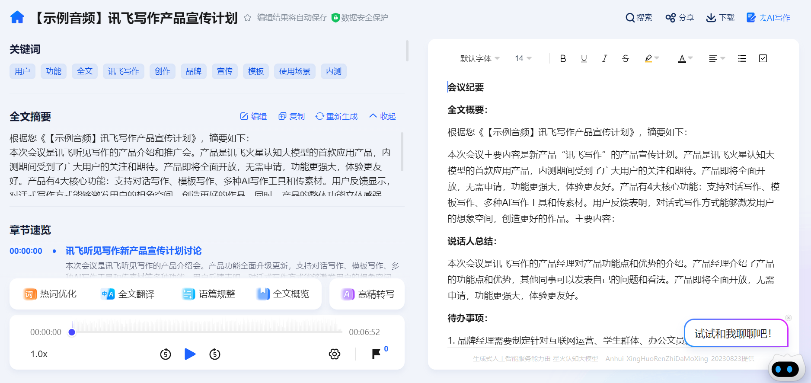The width and height of the screenshot is (811, 383).
Task: Go to home via the house icon
Action: point(17,17)
